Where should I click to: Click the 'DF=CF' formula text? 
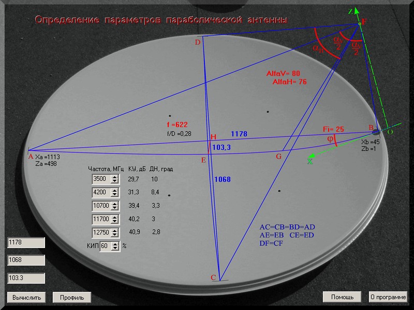click(x=271, y=243)
